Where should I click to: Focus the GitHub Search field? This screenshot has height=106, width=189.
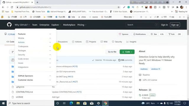coord(142,25)
